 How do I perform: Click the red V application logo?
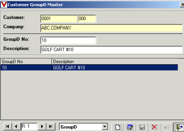[4, 5]
